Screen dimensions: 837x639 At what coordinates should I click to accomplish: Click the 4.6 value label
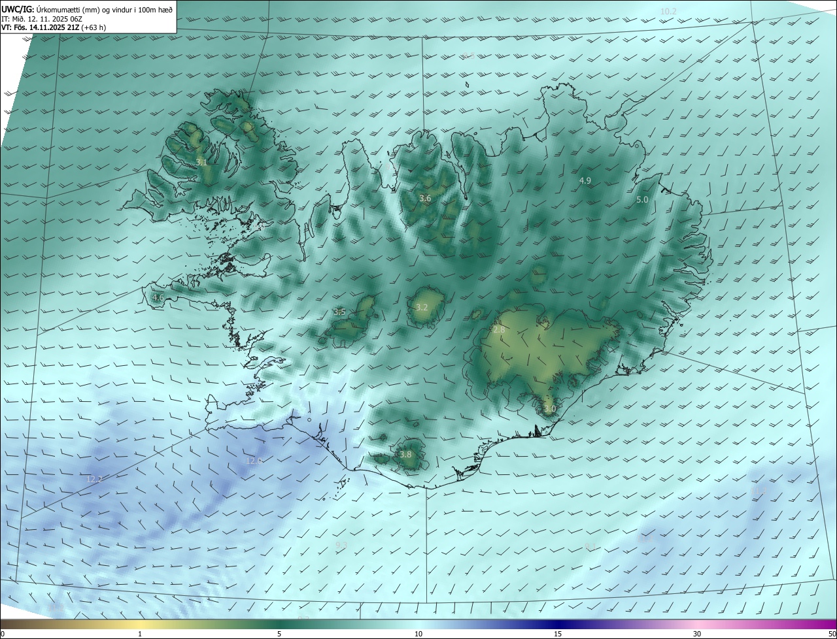tap(158, 297)
